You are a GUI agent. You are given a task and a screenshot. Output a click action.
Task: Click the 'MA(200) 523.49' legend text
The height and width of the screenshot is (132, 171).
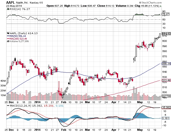coord(18,39)
